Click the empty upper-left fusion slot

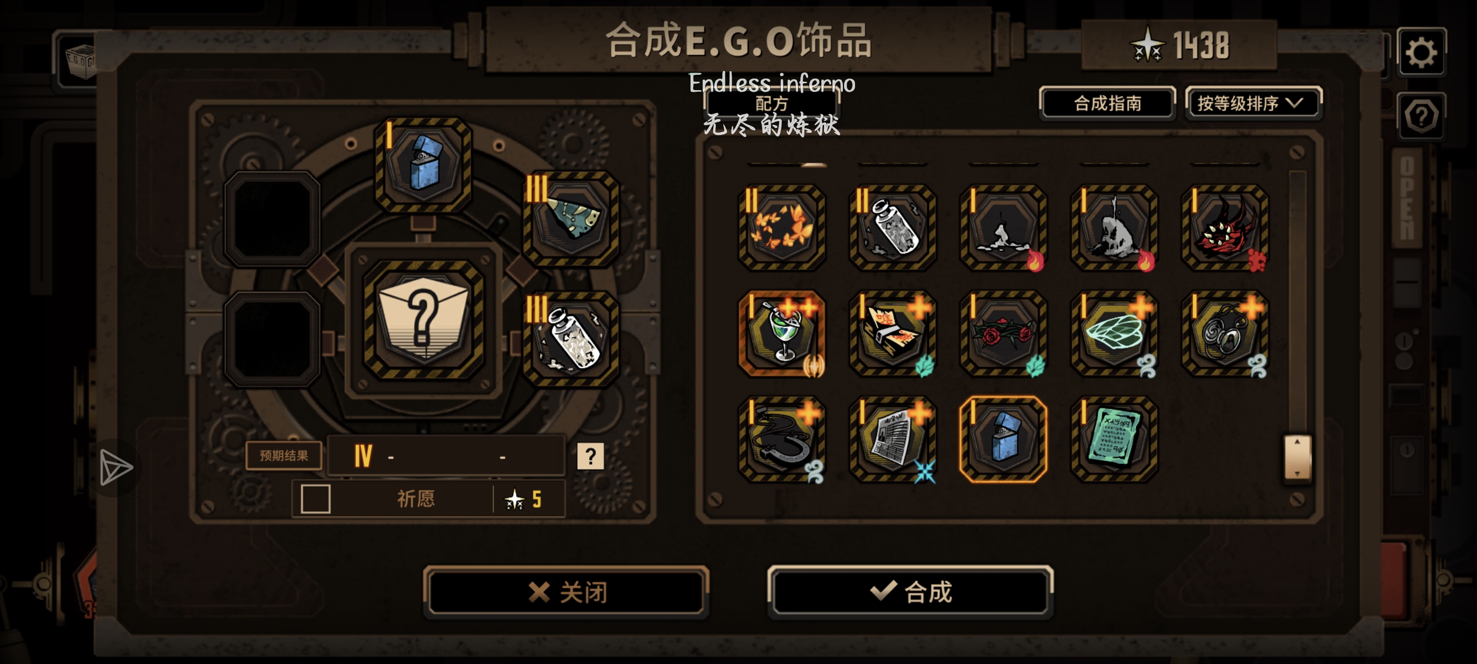tap(272, 219)
